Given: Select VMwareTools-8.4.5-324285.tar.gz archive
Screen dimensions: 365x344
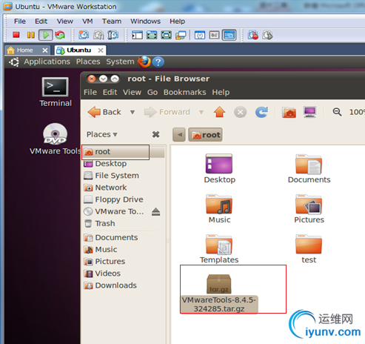Looking at the screenshot, I should (x=219, y=294).
